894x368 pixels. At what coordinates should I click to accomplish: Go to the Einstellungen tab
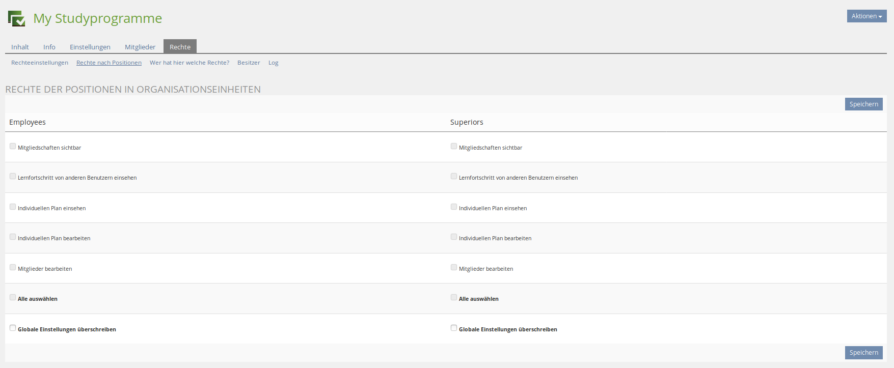90,47
